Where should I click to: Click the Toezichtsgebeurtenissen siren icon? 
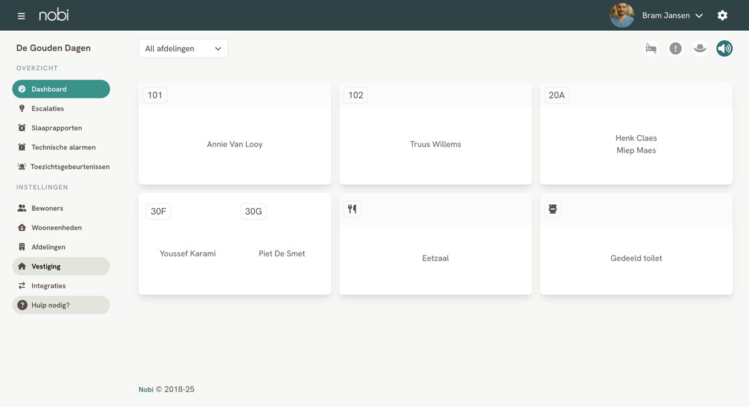(x=21, y=167)
